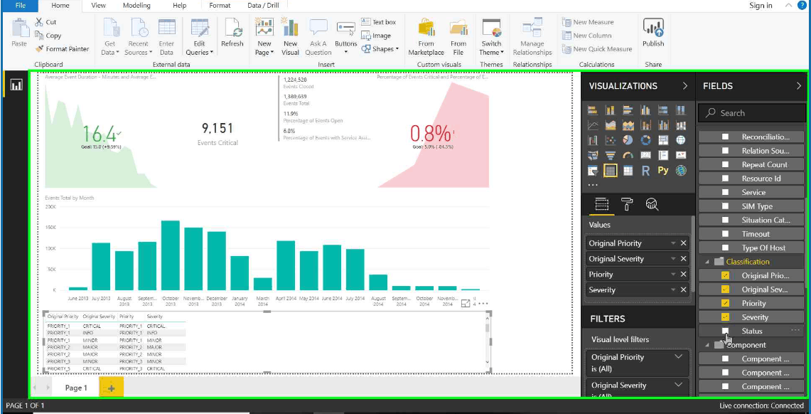Check the Status field checkbox
Screen dimensions: 811x414
pos(725,331)
